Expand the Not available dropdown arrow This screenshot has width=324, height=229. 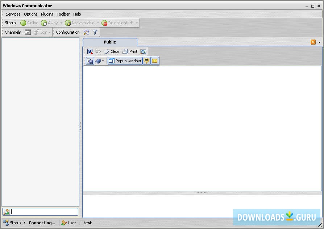click(98, 23)
